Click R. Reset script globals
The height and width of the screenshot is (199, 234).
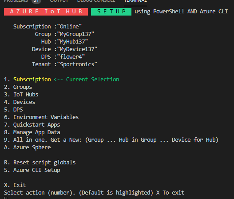pyautogui.click(x=40, y=163)
